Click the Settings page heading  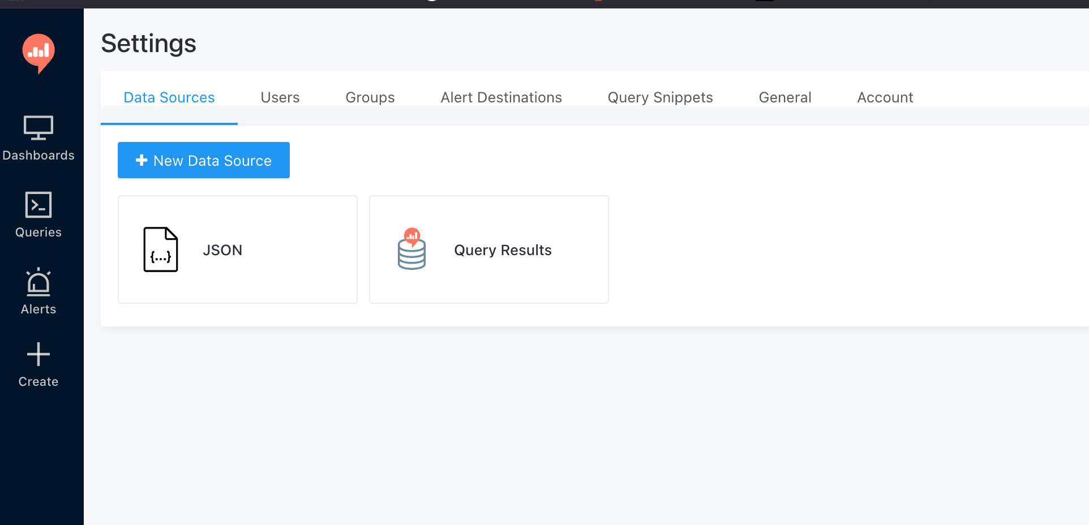(x=148, y=43)
